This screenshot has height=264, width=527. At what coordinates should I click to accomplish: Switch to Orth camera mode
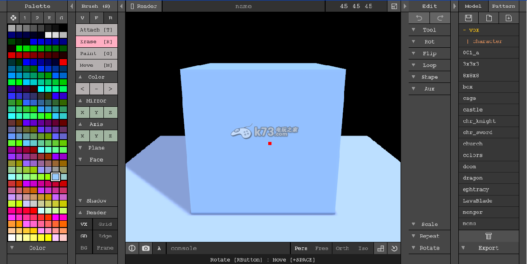tap(342, 248)
